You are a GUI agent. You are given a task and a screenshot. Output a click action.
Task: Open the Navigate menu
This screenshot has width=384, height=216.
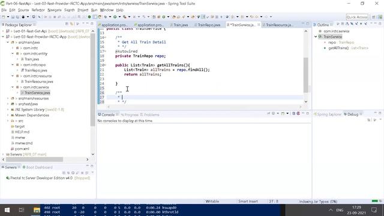[55, 10]
